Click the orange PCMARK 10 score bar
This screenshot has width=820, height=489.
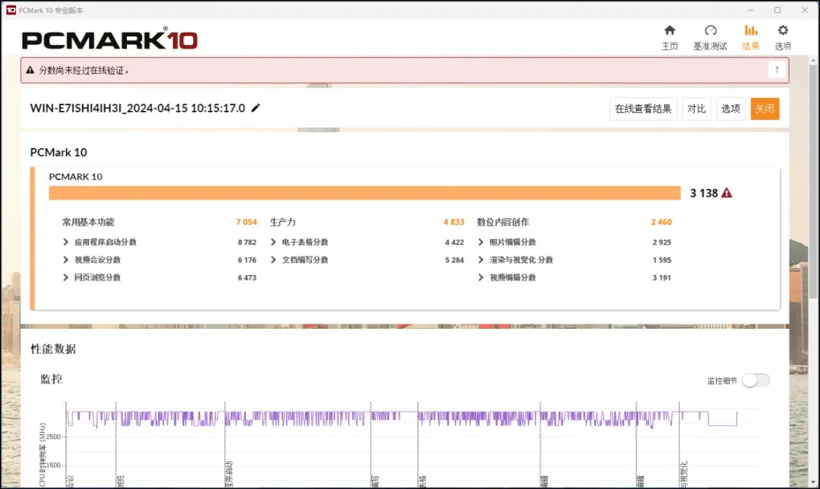[x=364, y=193]
